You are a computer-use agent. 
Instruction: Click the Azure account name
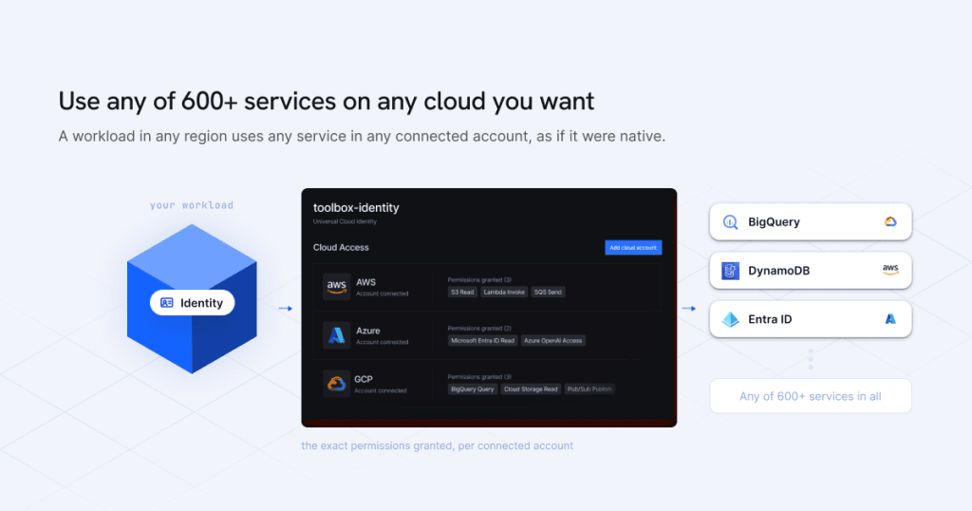368,331
